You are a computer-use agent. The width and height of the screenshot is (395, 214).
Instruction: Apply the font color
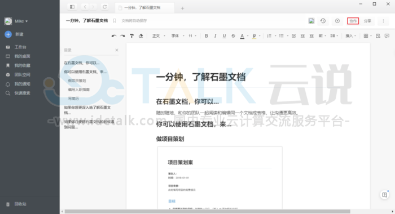pos(242,36)
